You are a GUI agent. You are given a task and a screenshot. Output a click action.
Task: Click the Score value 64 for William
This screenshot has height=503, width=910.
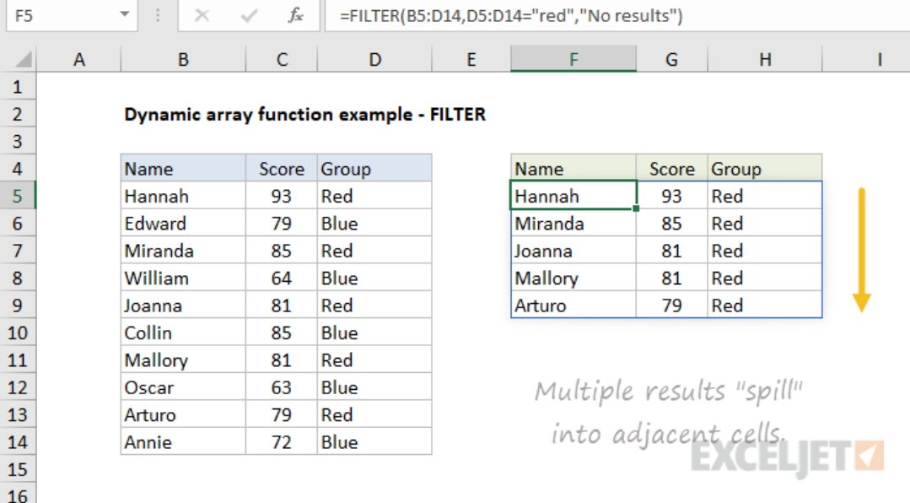(281, 279)
